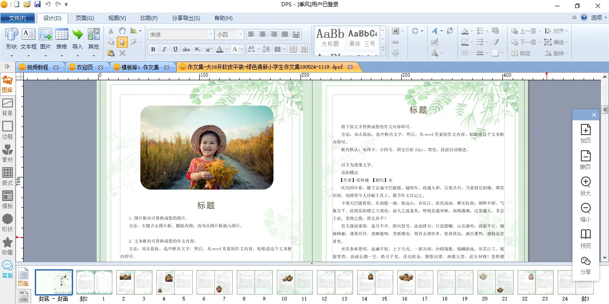Select the 边框 border tool in sidebar
The image size is (609, 304).
[8, 130]
